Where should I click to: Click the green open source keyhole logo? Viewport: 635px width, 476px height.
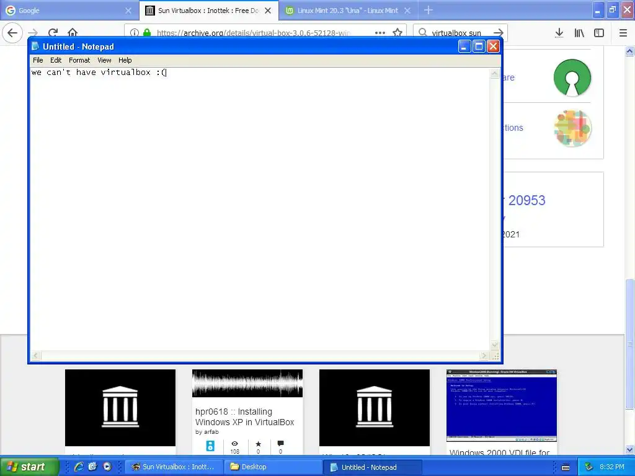point(572,77)
